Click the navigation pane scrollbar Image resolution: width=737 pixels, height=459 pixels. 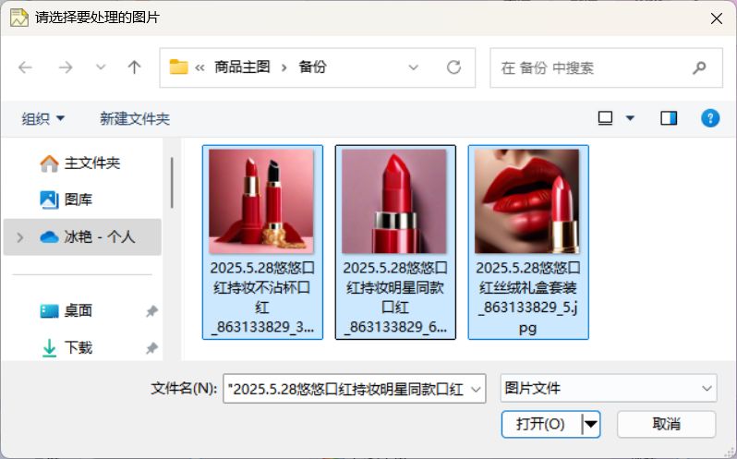point(172,183)
